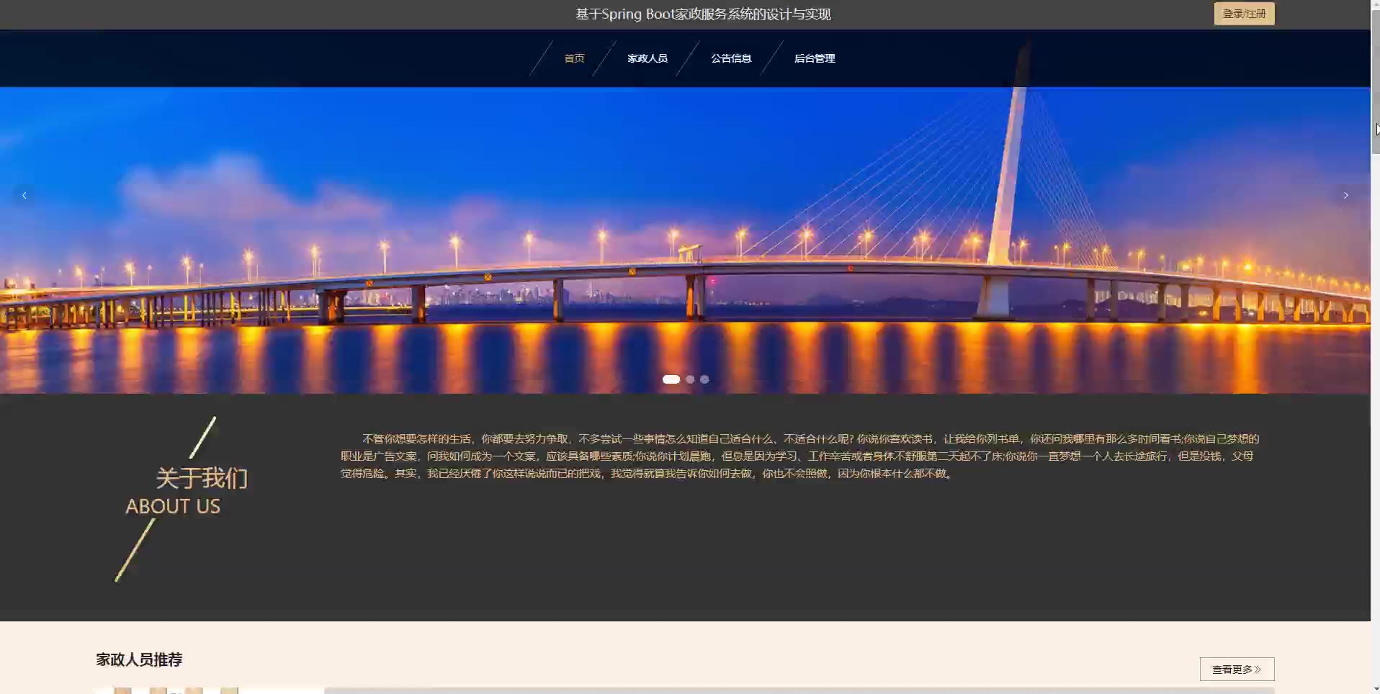
Task: Click the 家政人员推荐 heading
Action: tap(139, 659)
